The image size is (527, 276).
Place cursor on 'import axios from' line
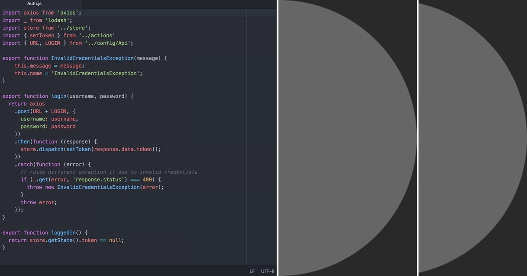tap(42, 13)
